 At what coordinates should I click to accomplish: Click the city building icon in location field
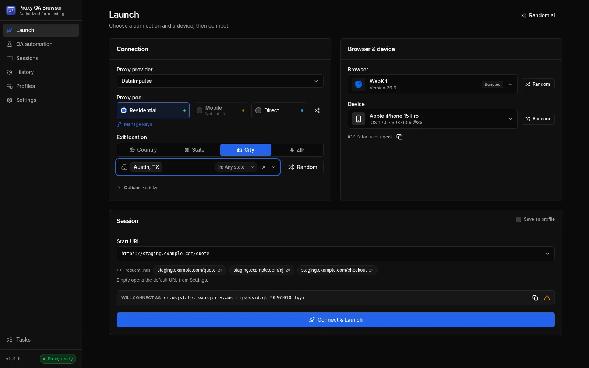point(124,167)
